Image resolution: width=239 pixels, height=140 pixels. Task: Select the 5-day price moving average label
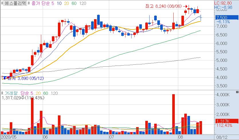tap(53, 3)
